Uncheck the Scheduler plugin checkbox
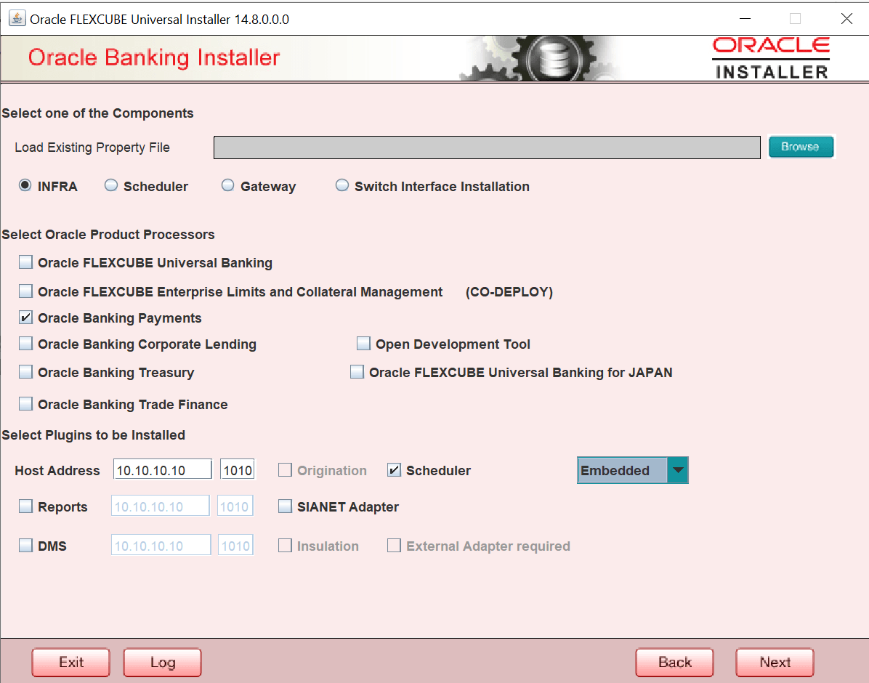 click(x=394, y=470)
